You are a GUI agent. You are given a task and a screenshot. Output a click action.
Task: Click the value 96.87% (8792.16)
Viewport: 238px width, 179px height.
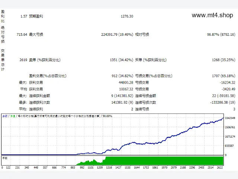point(221,35)
